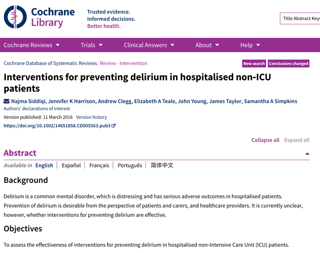This screenshot has width=320, height=253.
Task: Click Expand all sections
Action: point(297,140)
